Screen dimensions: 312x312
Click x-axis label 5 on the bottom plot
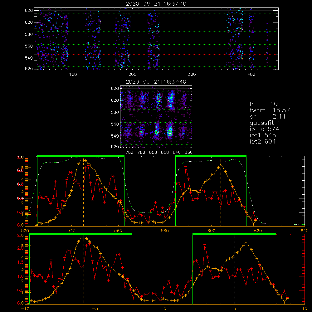pos(235,309)
